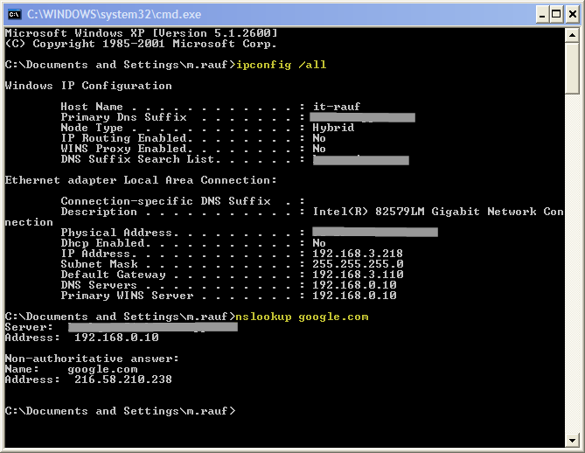This screenshot has width=585, height=453.
Task: Click the nslookup server address 192.168.0.10
Action: point(116,338)
